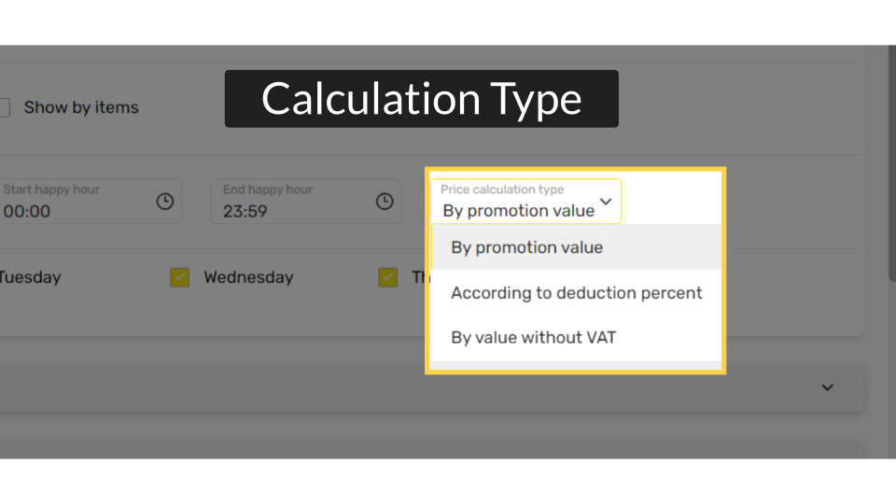Screen dimensions: 896x504
Task: Click the End happy hour 23:59 field
Action: [x=306, y=202]
